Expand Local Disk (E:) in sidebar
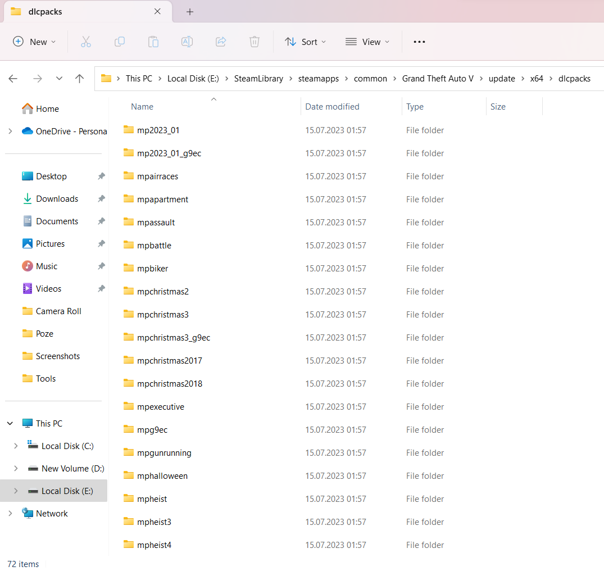604x571 pixels. pos(16,491)
